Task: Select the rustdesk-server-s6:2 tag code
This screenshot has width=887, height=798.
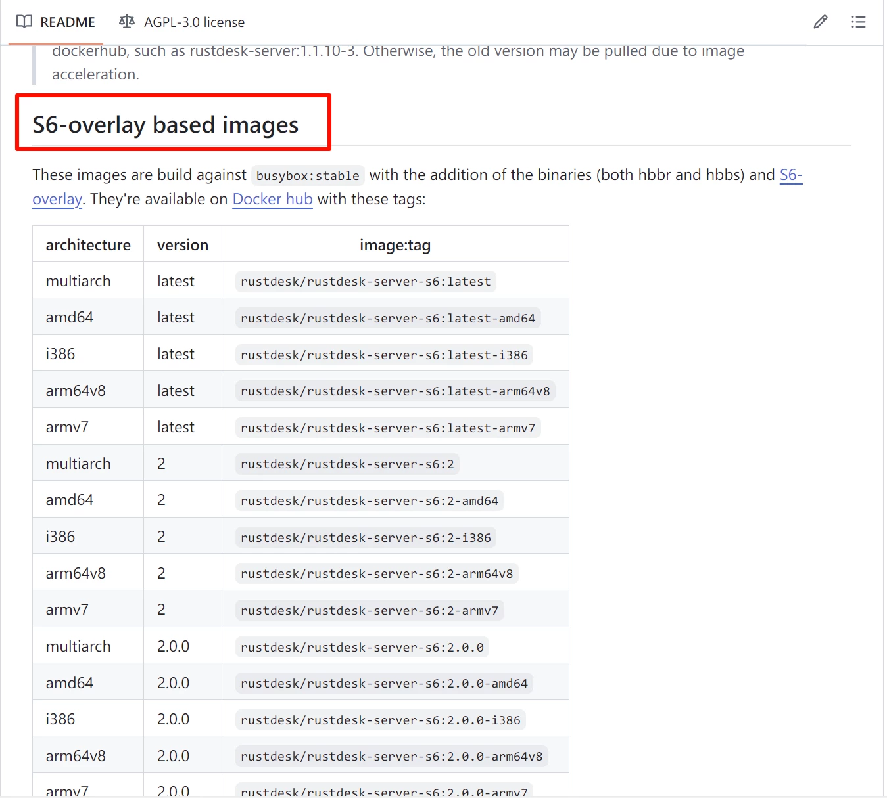Action: coord(347,464)
